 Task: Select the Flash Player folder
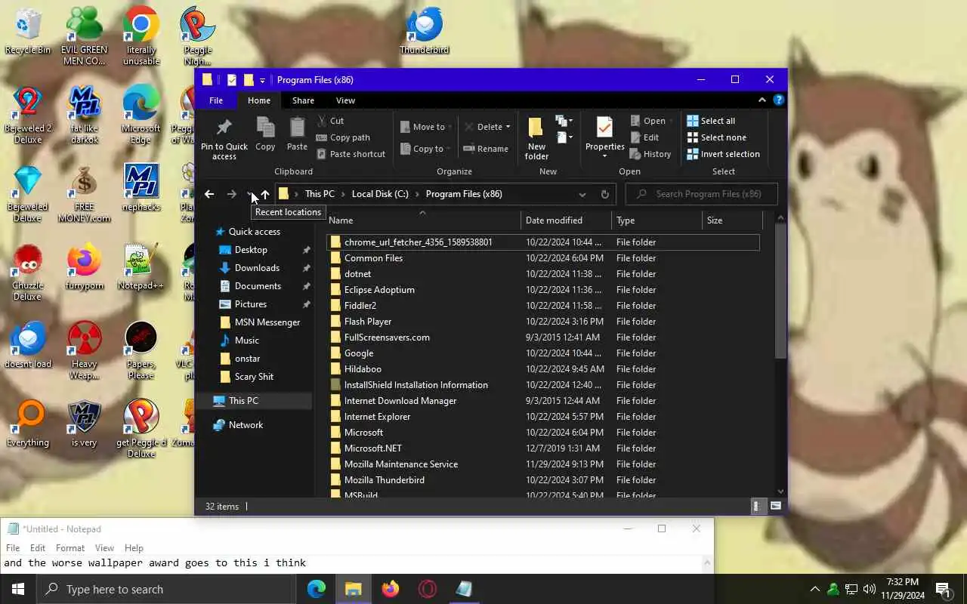(543, 322)
